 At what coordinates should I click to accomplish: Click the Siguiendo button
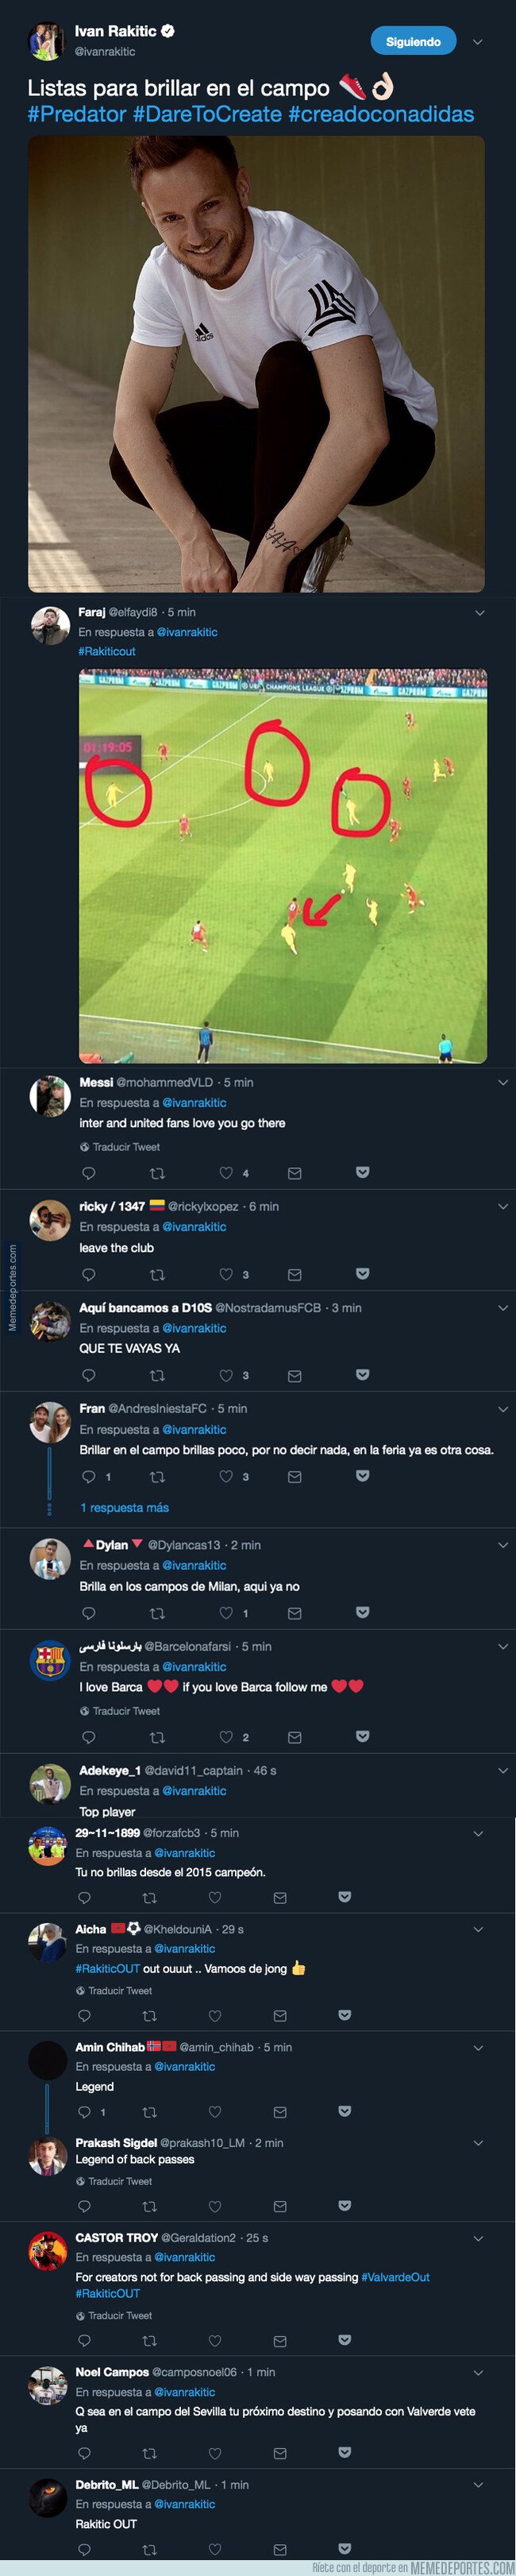(x=415, y=42)
